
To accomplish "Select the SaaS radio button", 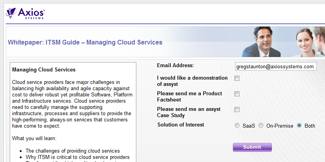I will pyautogui.click(x=237, y=126).
